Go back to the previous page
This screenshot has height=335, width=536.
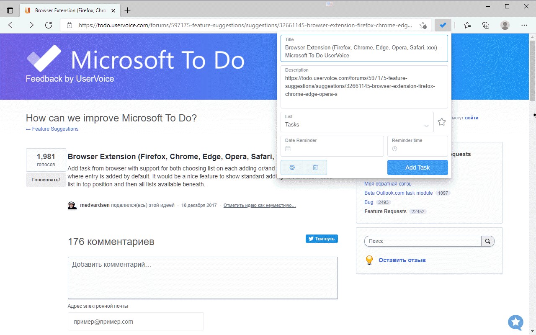tap(12, 25)
